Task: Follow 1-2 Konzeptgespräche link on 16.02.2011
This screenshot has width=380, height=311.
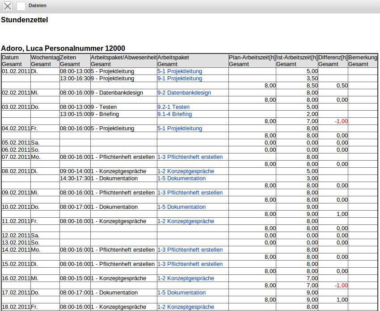Action: (186, 278)
